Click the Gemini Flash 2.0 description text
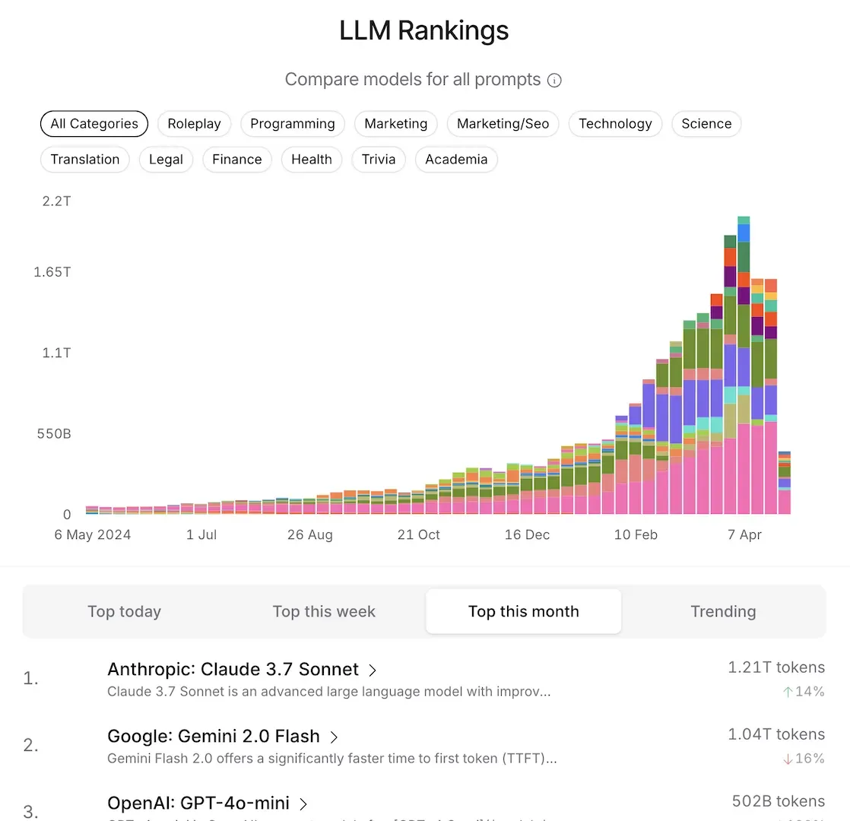The width and height of the screenshot is (850, 821). coord(332,759)
